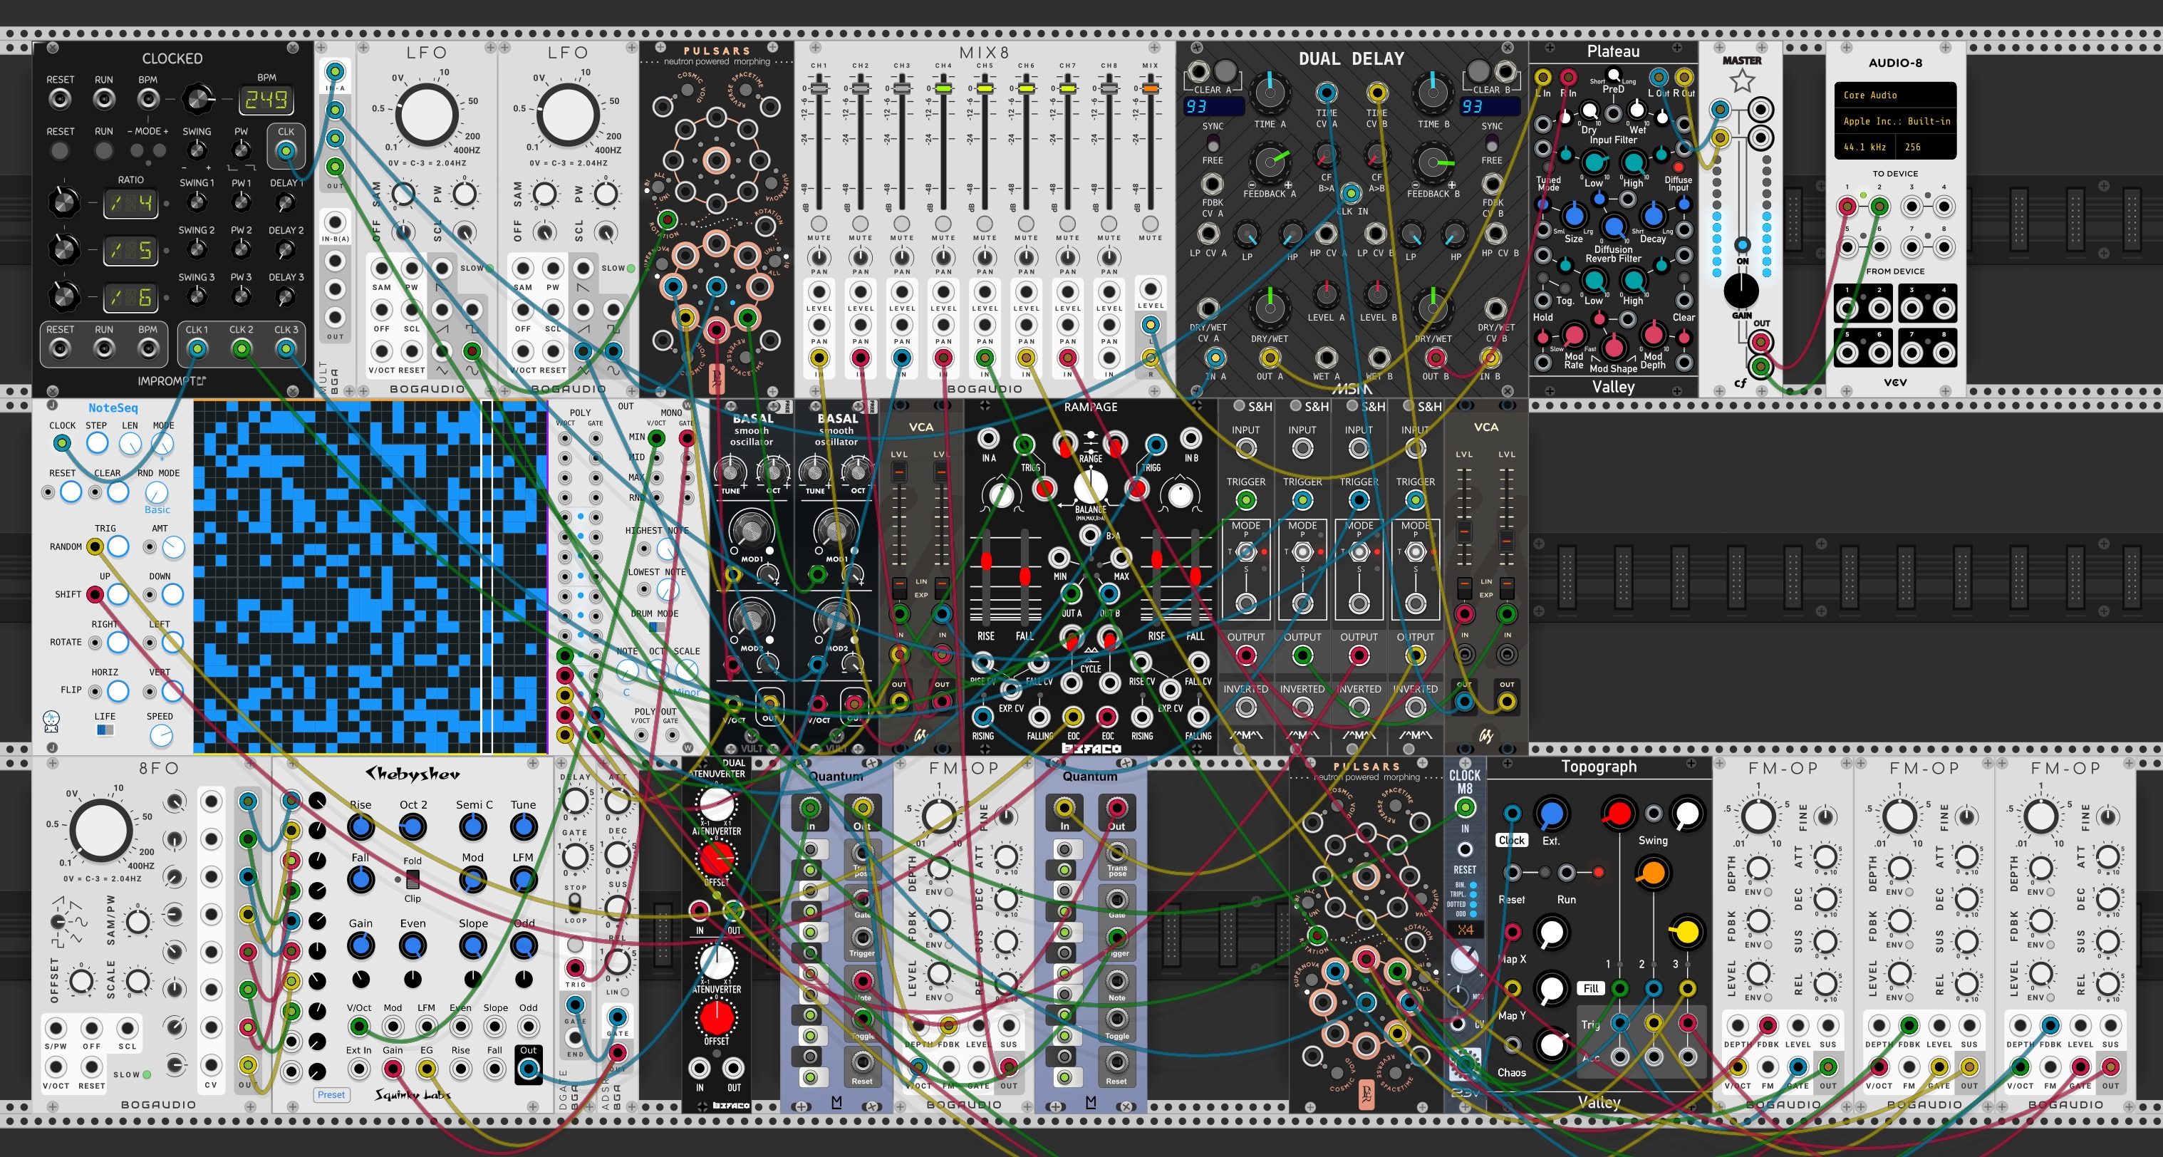Click the CLOCKED BPM knob
Image resolution: width=2163 pixels, height=1157 pixels.
(197, 99)
